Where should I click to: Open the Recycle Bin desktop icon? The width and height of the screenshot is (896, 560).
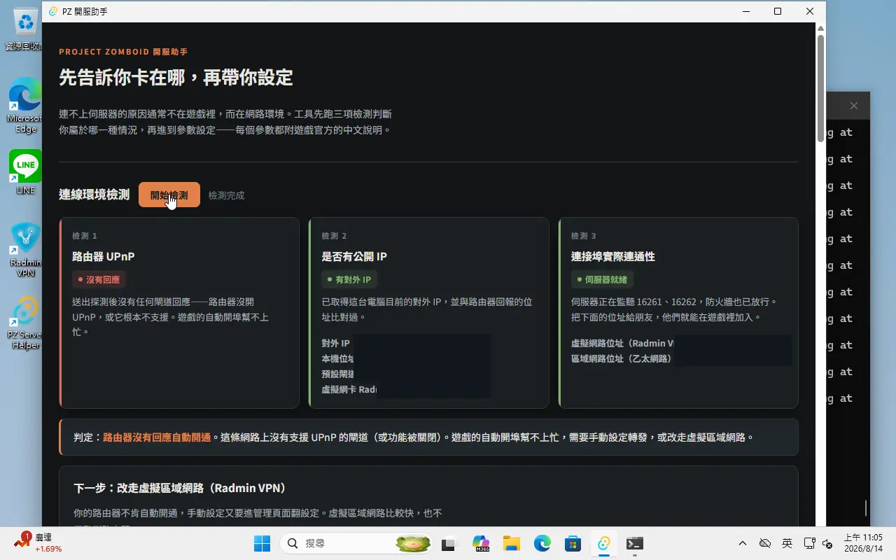click(25, 29)
